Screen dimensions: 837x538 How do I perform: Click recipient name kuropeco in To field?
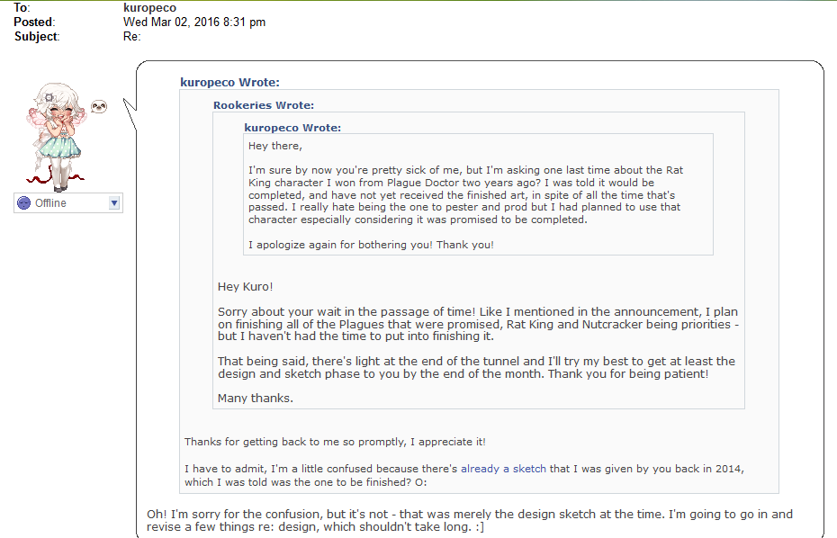[x=149, y=7]
